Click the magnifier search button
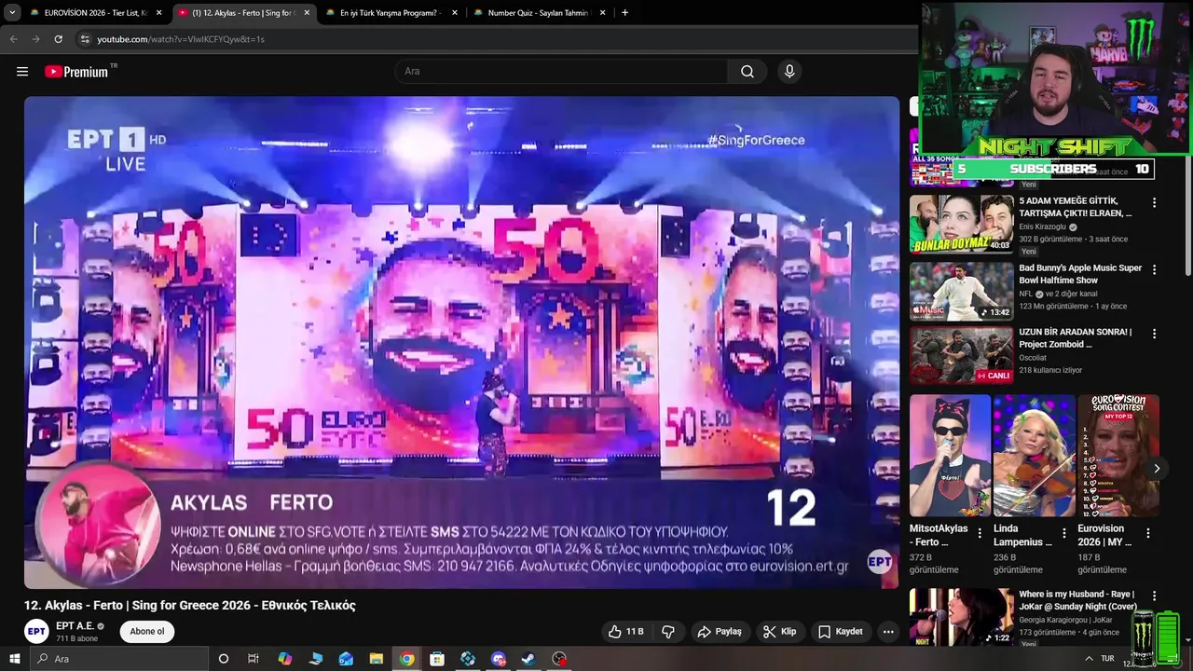 pos(747,72)
